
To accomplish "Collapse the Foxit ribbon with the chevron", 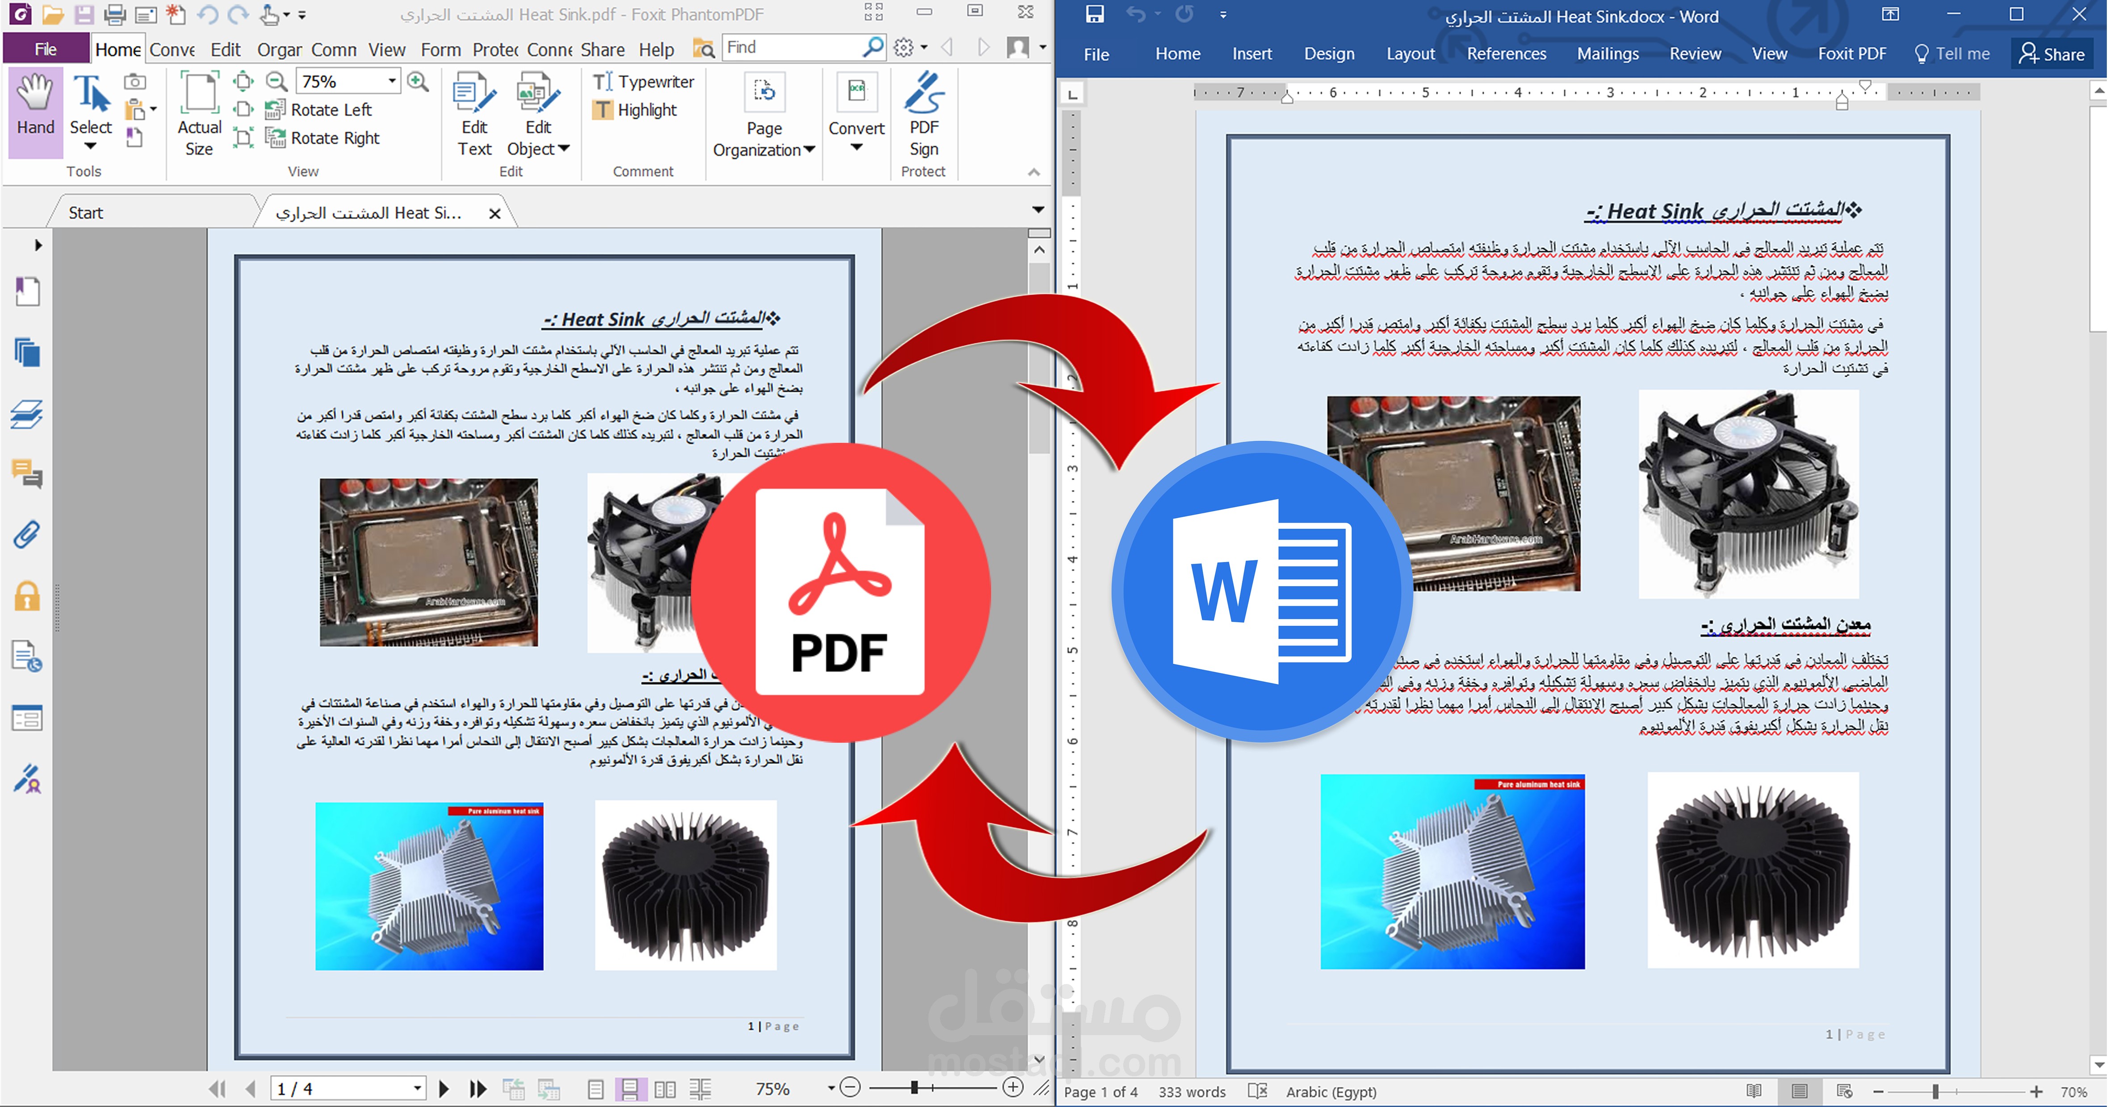I will [1034, 172].
